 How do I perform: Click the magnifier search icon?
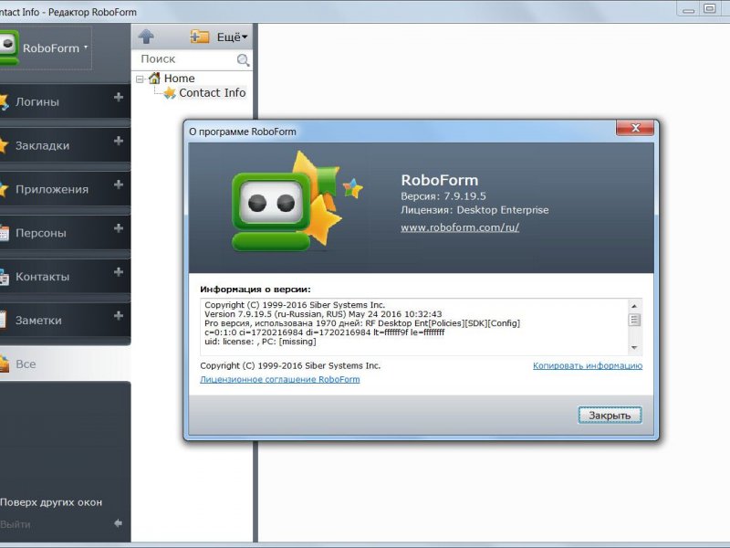[x=243, y=59]
